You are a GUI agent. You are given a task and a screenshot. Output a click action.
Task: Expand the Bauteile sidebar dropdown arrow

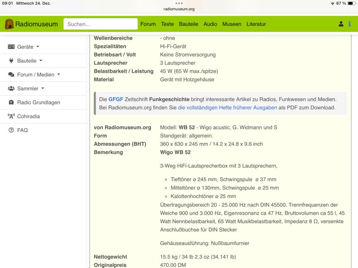(41, 61)
